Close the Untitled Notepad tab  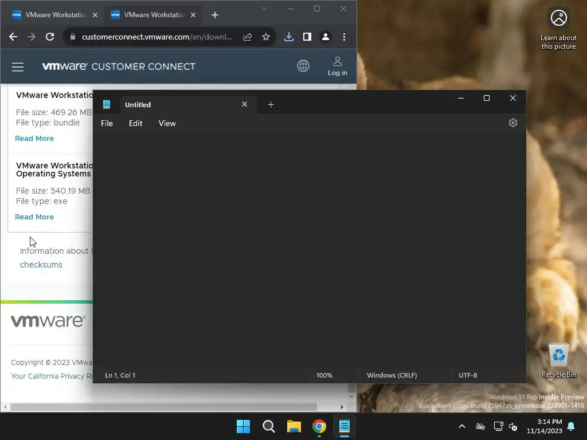[x=244, y=104]
